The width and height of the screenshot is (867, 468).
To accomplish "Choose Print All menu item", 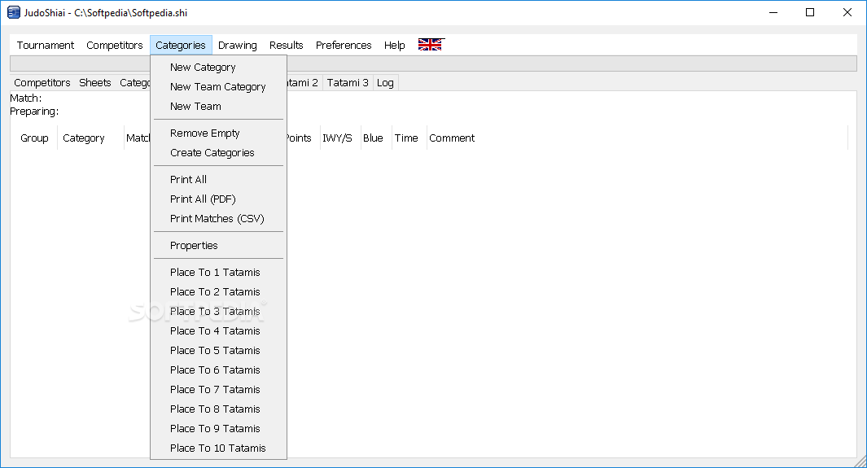I will coord(218,180).
